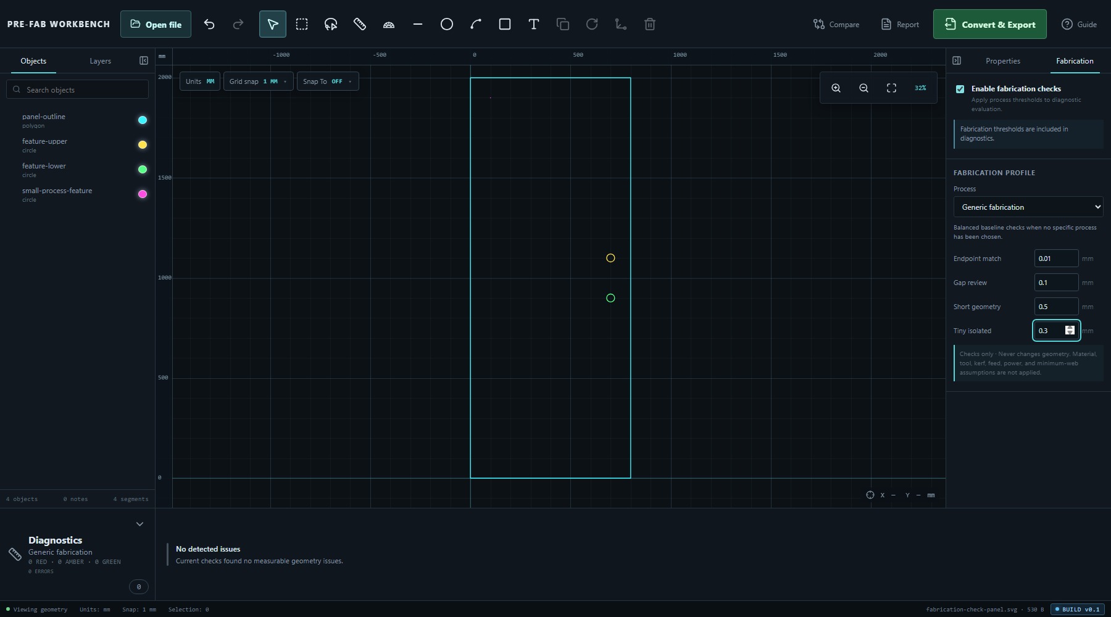Click the rotate icon in toolbar
1111x617 pixels.
592,24
